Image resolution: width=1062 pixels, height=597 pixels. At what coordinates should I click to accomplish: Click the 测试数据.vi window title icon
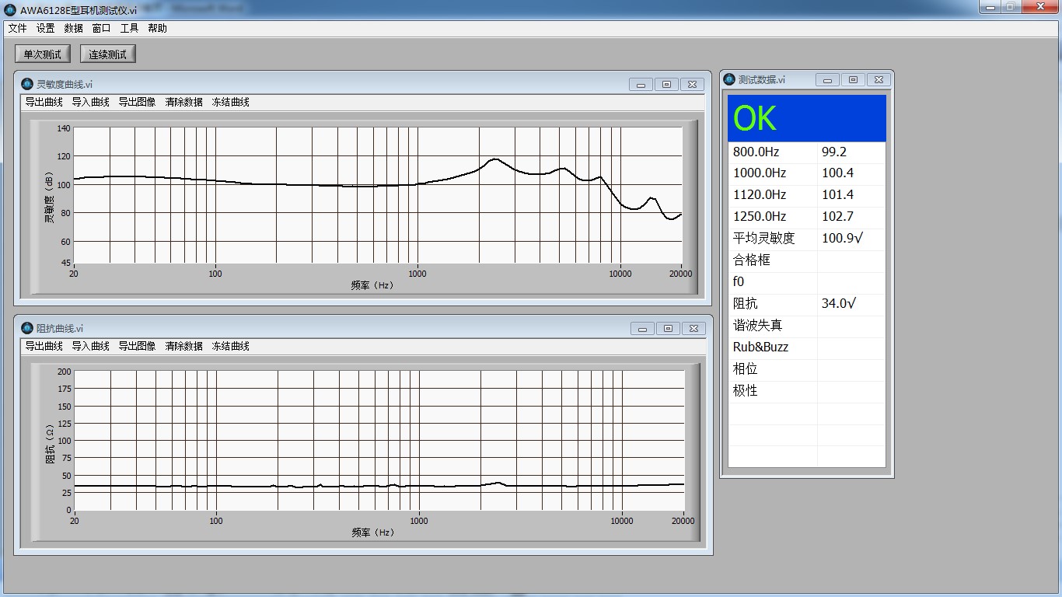pos(729,79)
